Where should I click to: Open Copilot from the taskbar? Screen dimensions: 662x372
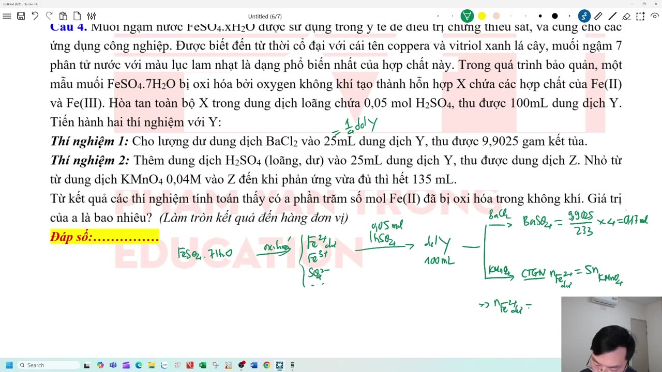click(x=100, y=365)
